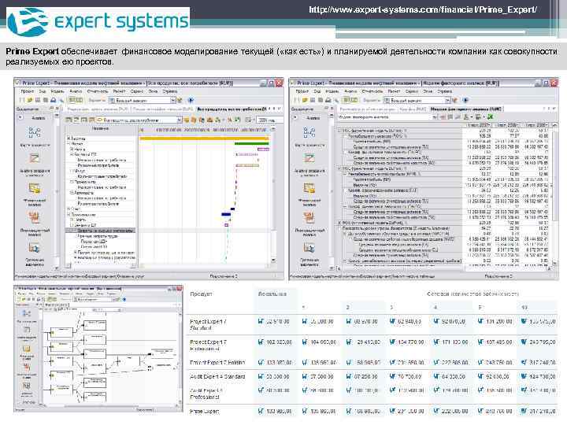Click Локальная column header in price table
567x425 pixels.
point(272,294)
